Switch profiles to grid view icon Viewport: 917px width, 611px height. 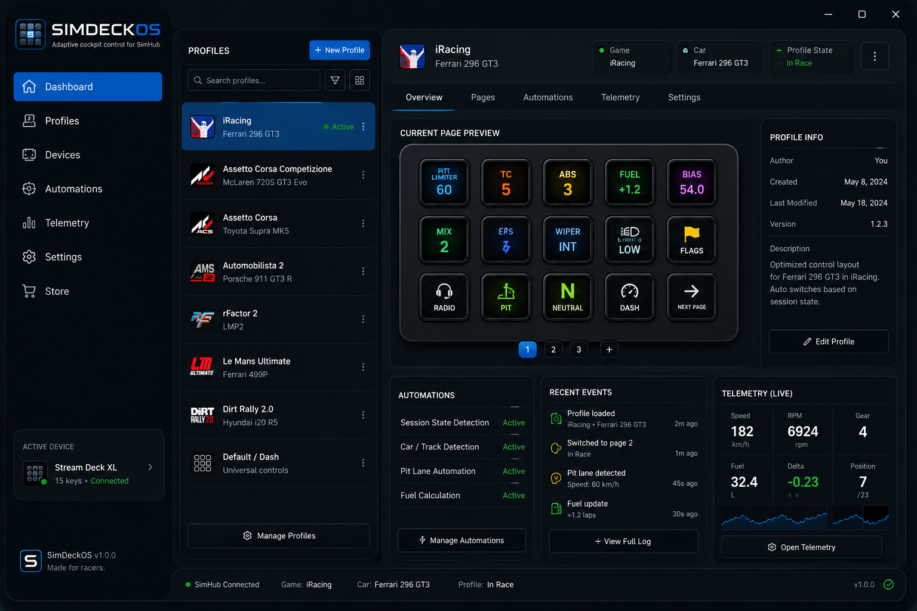coord(359,81)
